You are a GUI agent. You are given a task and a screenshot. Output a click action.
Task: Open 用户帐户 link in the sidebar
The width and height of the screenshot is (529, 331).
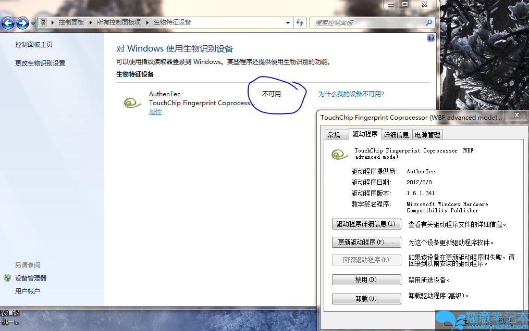click(27, 291)
